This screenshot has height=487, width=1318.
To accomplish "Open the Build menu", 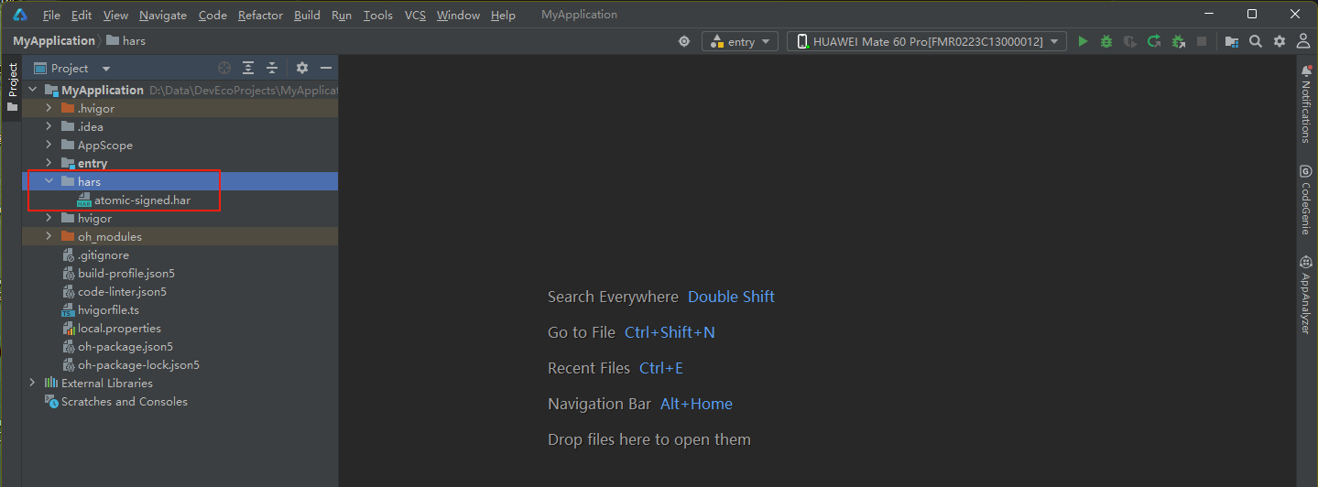I will (x=307, y=15).
